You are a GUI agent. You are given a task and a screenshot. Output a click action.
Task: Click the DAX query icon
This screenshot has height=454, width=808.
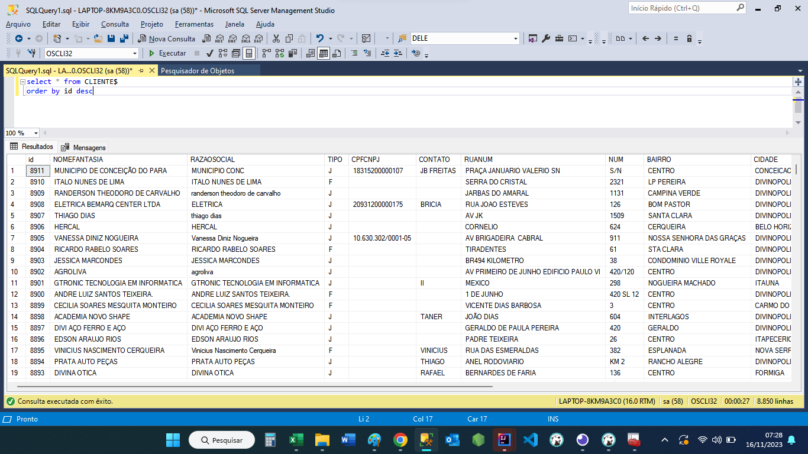258,38
